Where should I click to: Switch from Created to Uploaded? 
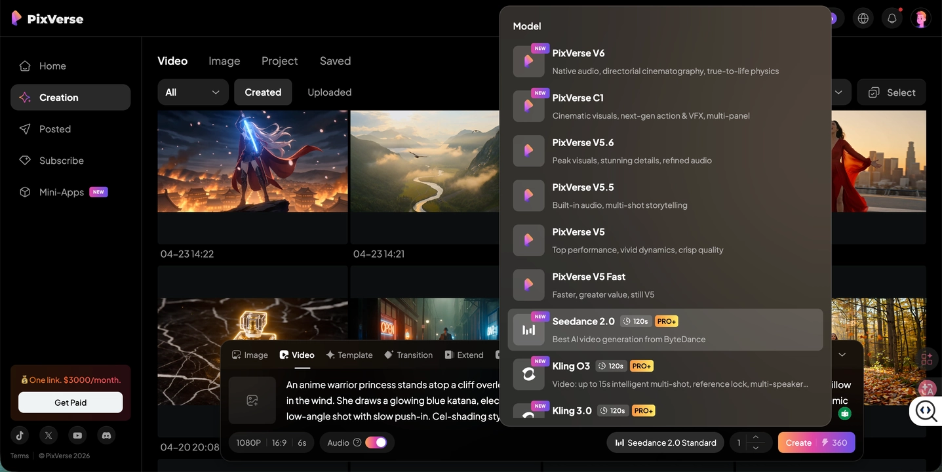coord(329,92)
